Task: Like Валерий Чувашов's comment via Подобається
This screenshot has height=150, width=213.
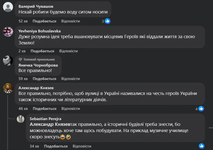Action: 44,21
